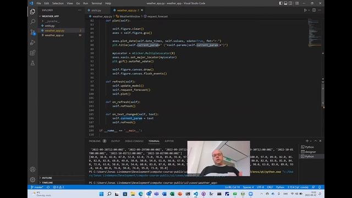Switch to the smhi.py editor tab
The height and width of the screenshot is (198, 352).
tap(97, 10)
